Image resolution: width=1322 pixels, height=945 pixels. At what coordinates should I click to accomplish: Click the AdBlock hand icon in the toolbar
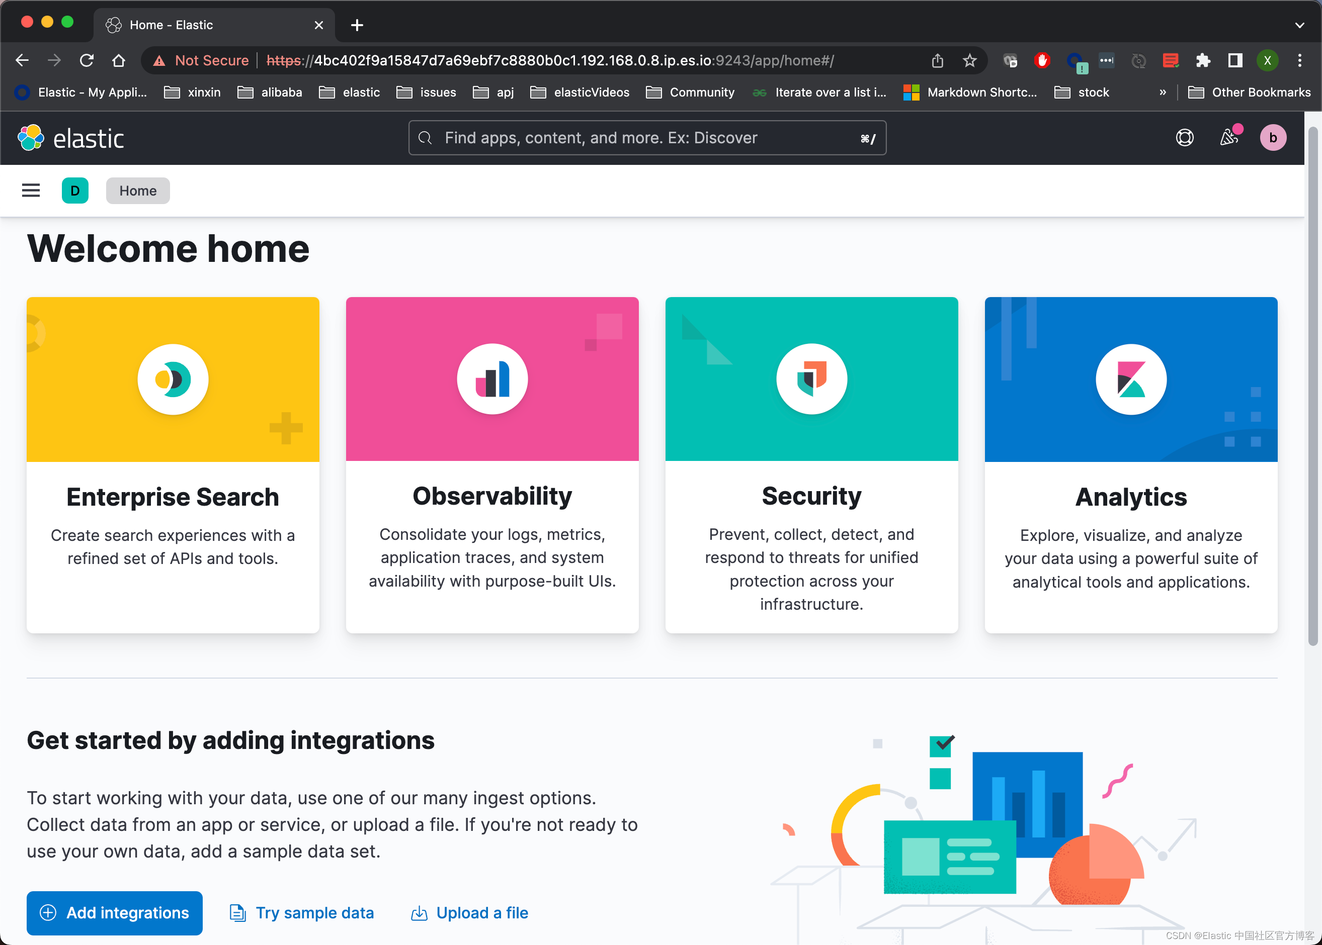pyautogui.click(x=1042, y=60)
